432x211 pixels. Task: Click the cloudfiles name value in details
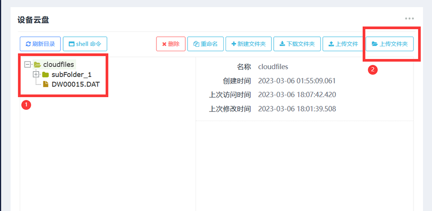(273, 67)
